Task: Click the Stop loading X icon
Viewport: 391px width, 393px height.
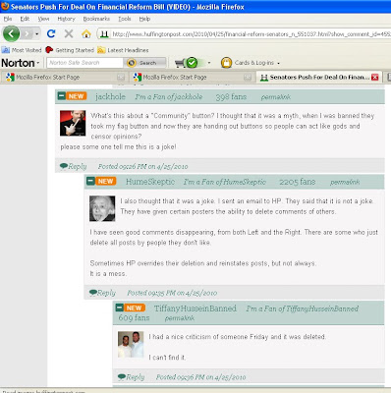Action: [x=69, y=33]
